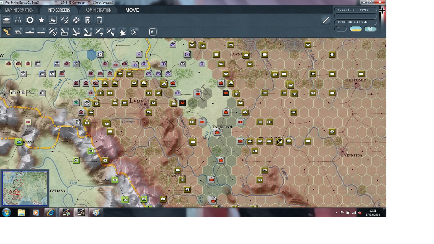Open the Administration tab

point(98,10)
